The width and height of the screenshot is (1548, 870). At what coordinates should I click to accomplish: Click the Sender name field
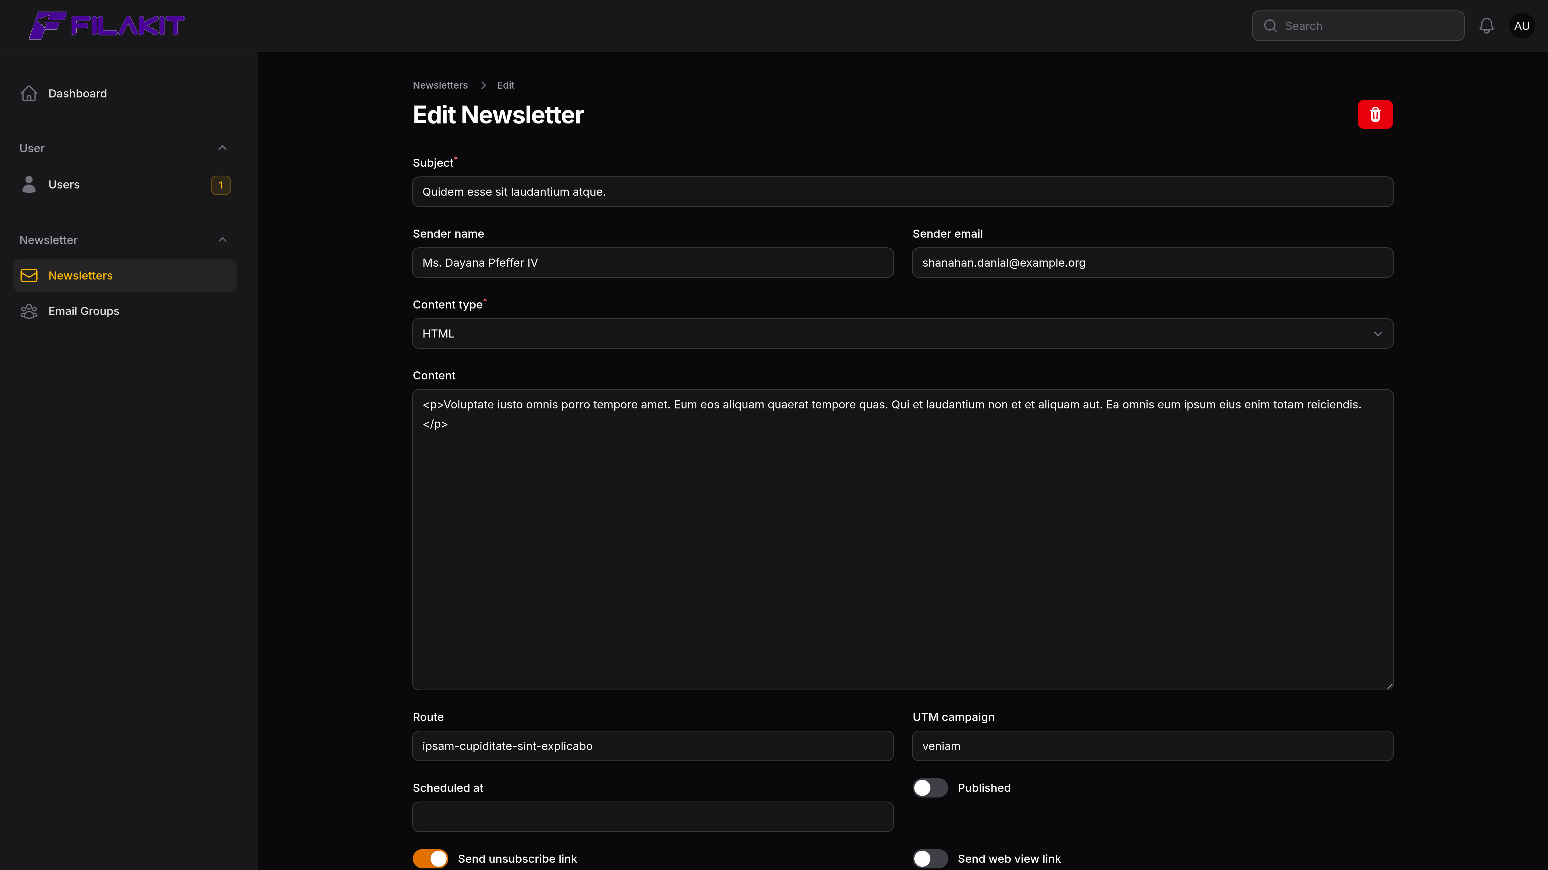coord(653,262)
